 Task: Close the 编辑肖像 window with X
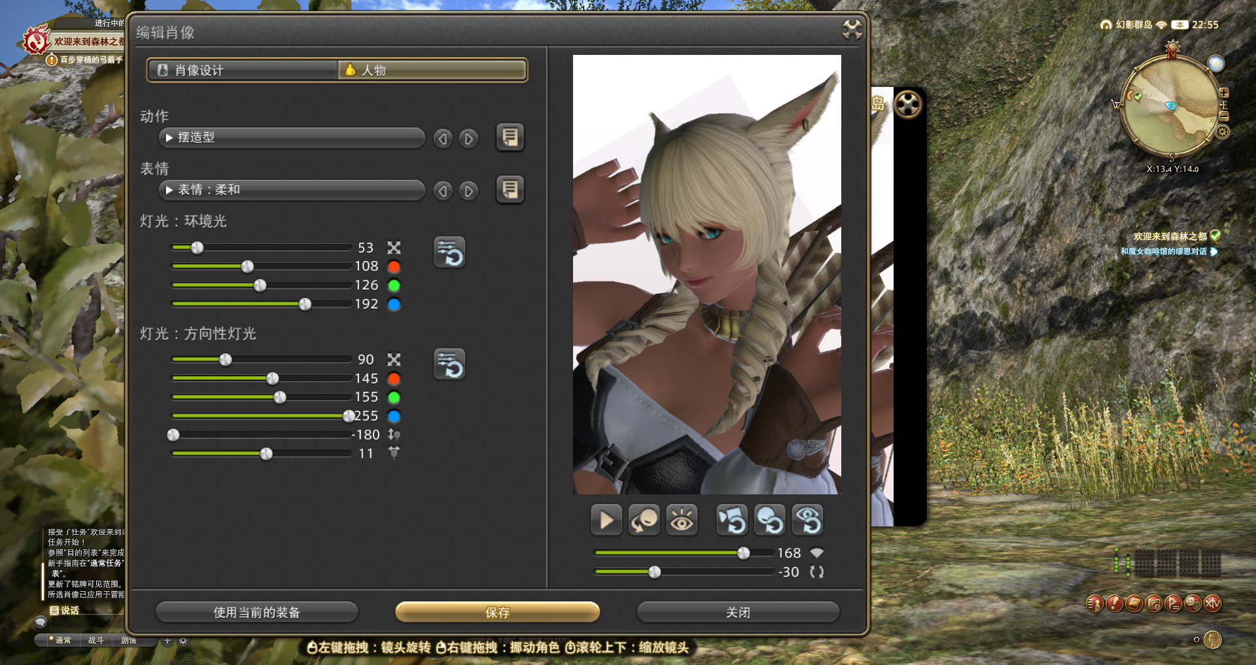click(x=852, y=29)
